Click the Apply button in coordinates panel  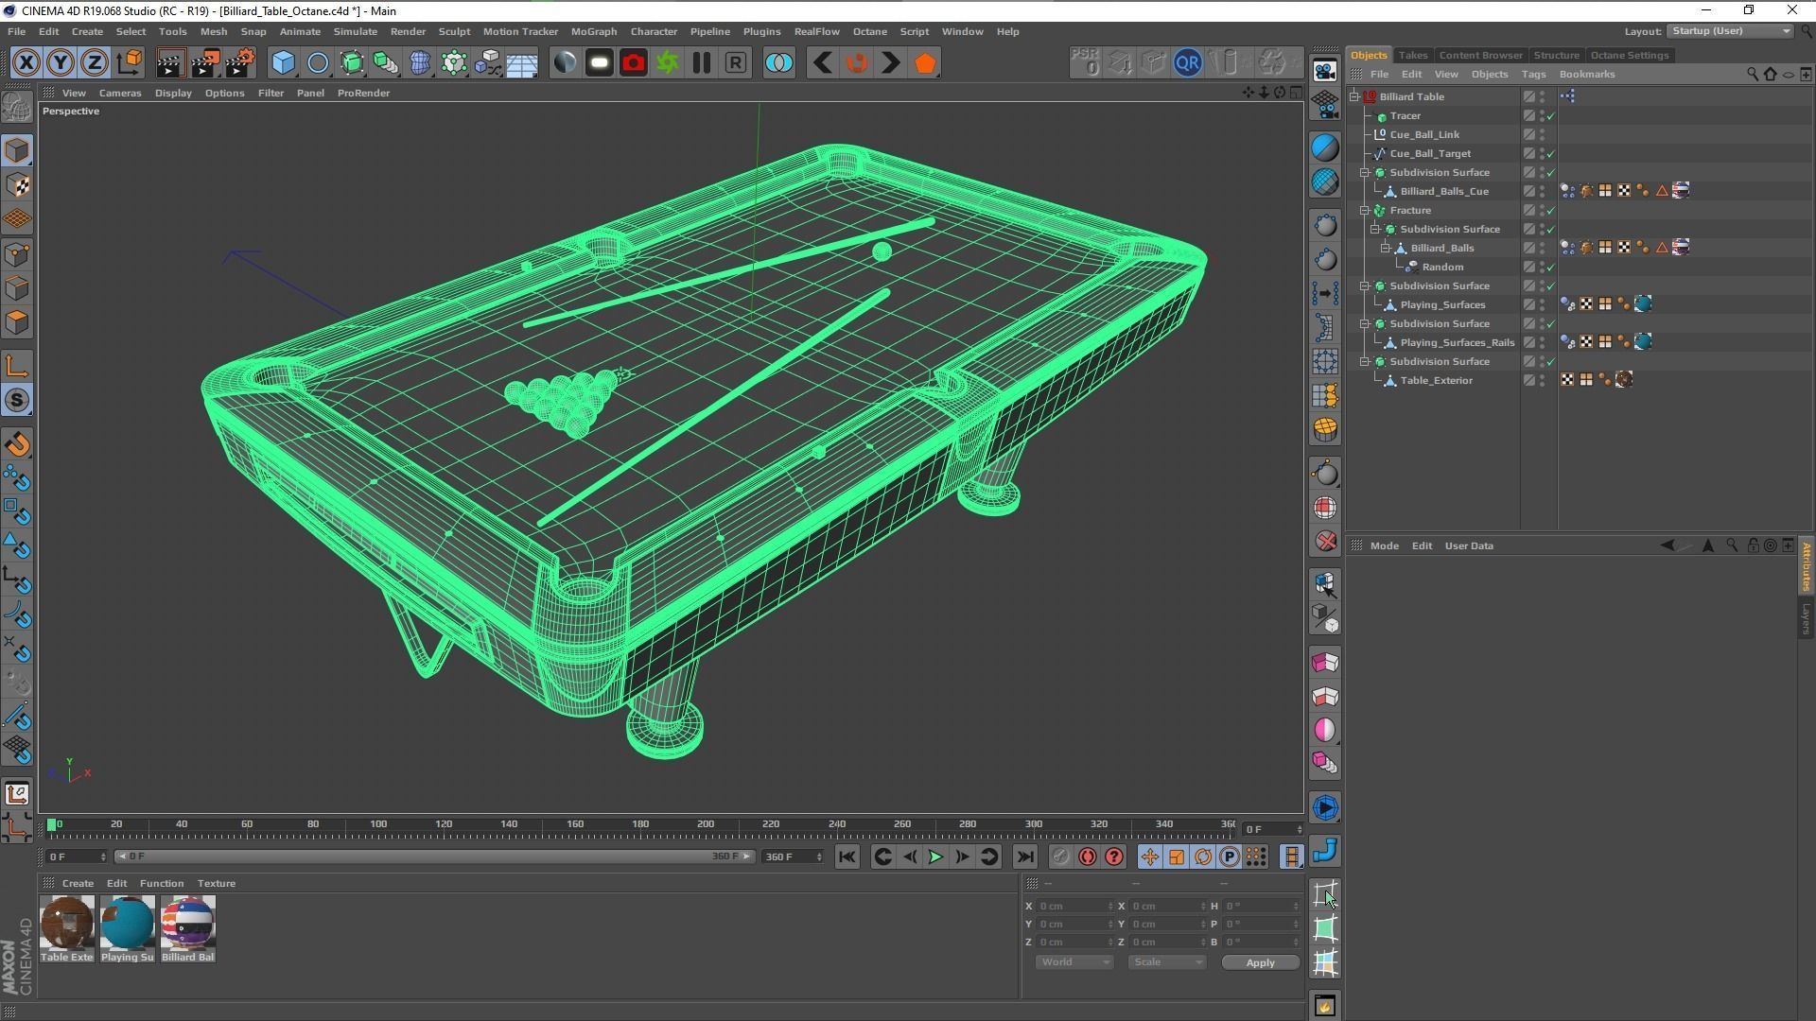click(1260, 962)
